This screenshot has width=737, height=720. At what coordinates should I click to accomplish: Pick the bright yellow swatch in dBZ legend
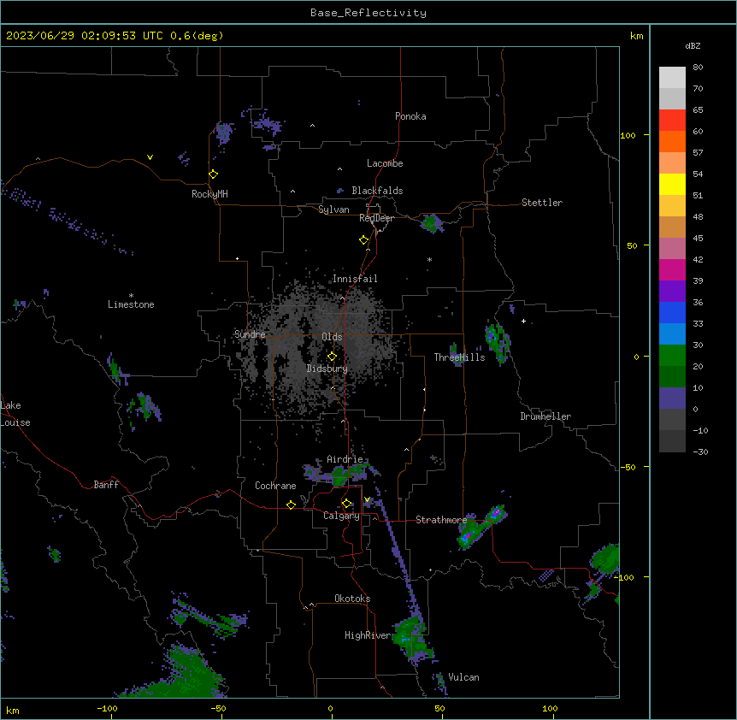(x=672, y=184)
